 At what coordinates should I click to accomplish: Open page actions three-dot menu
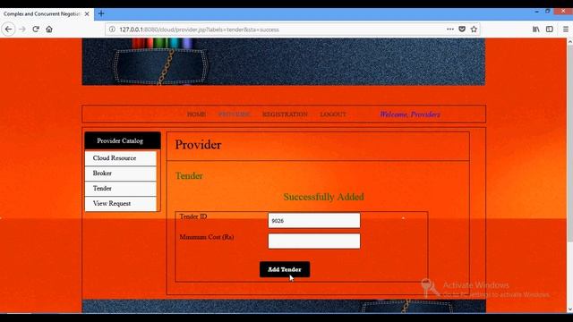click(x=450, y=30)
